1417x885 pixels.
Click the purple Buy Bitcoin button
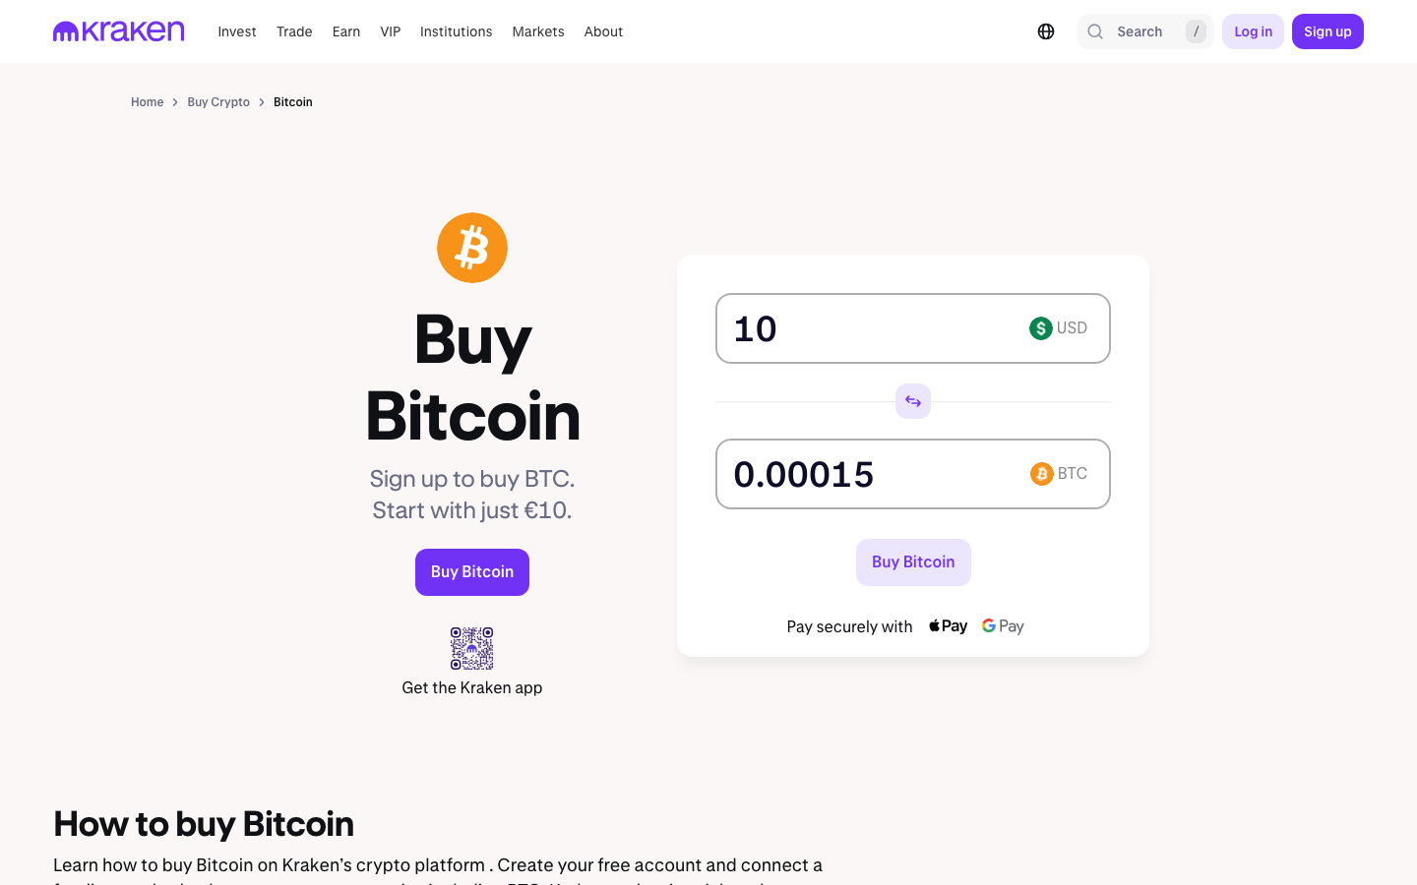(472, 571)
